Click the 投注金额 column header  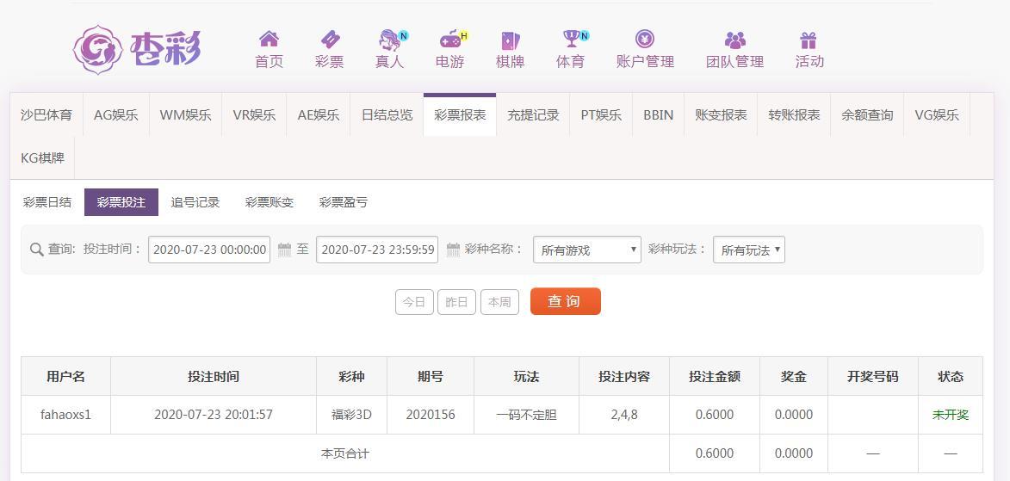pos(715,377)
